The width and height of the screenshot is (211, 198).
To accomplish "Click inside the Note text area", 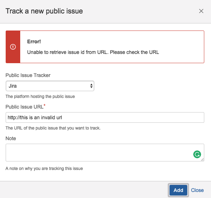I will (x=105, y=153).
